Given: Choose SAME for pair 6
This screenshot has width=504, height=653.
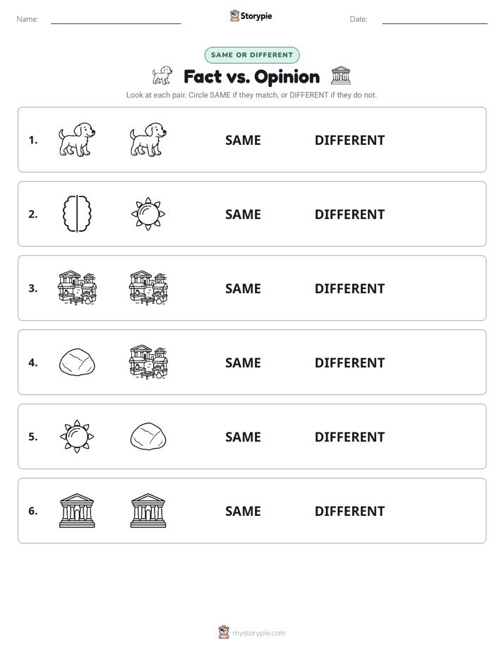Looking at the screenshot, I should click(243, 511).
